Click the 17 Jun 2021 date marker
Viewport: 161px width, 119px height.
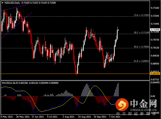point(38,117)
